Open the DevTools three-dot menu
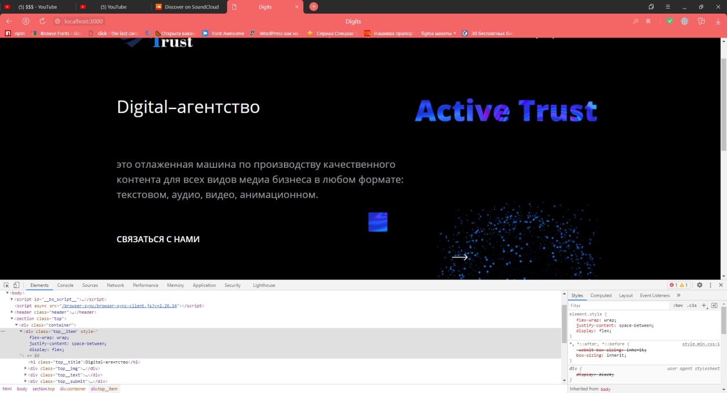This screenshot has width=727, height=393. click(711, 285)
